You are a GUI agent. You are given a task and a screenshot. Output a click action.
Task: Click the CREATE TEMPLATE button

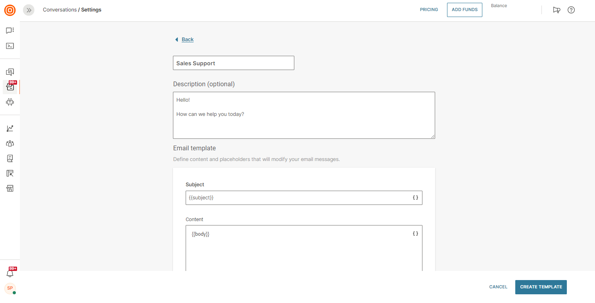click(541, 287)
